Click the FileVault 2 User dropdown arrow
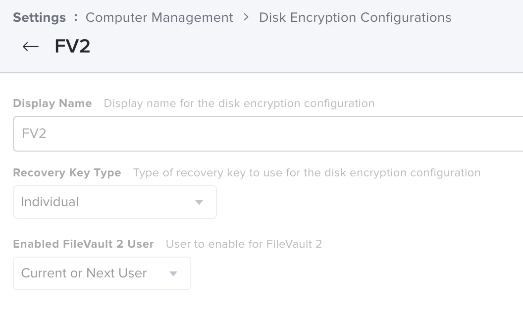The height and width of the screenshot is (320, 523). (173, 273)
